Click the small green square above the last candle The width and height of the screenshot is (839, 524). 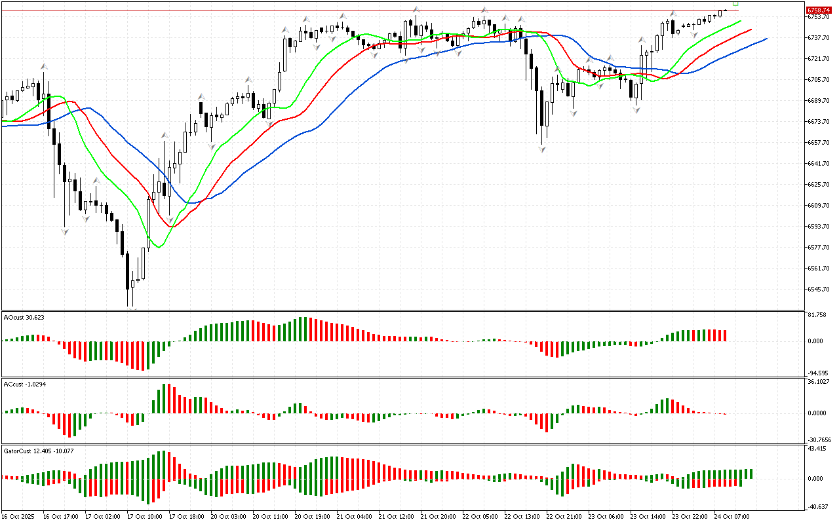[x=735, y=3]
